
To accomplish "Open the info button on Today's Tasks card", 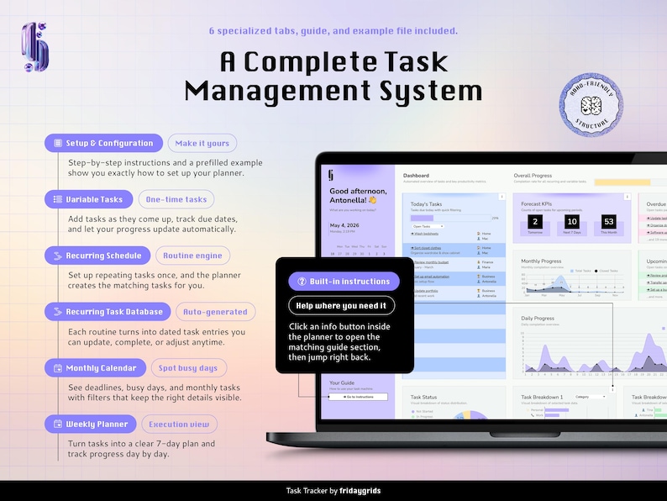I will pyautogui.click(x=502, y=197).
